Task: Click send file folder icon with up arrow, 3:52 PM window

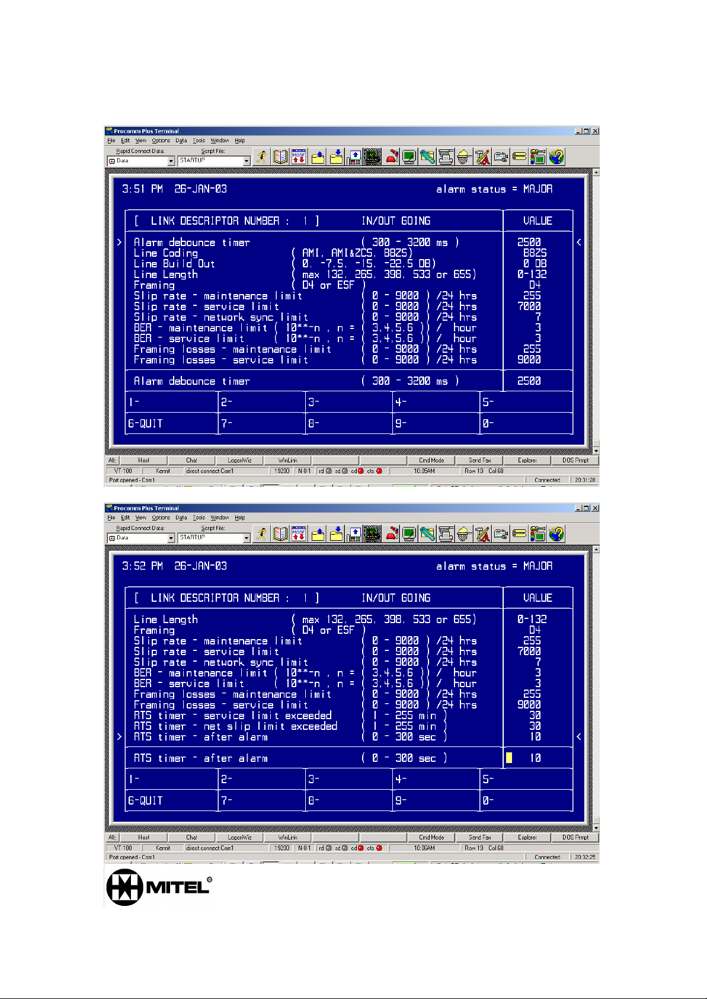Action: click(x=318, y=534)
